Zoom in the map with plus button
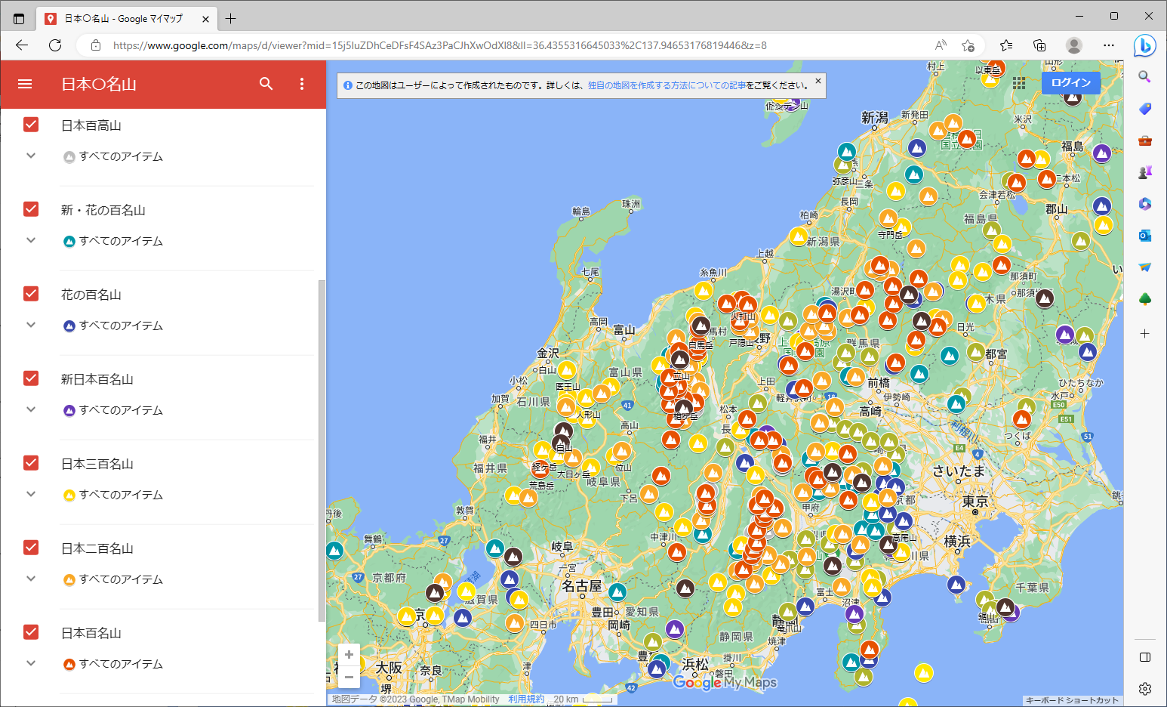This screenshot has height=707, width=1167. [x=349, y=655]
